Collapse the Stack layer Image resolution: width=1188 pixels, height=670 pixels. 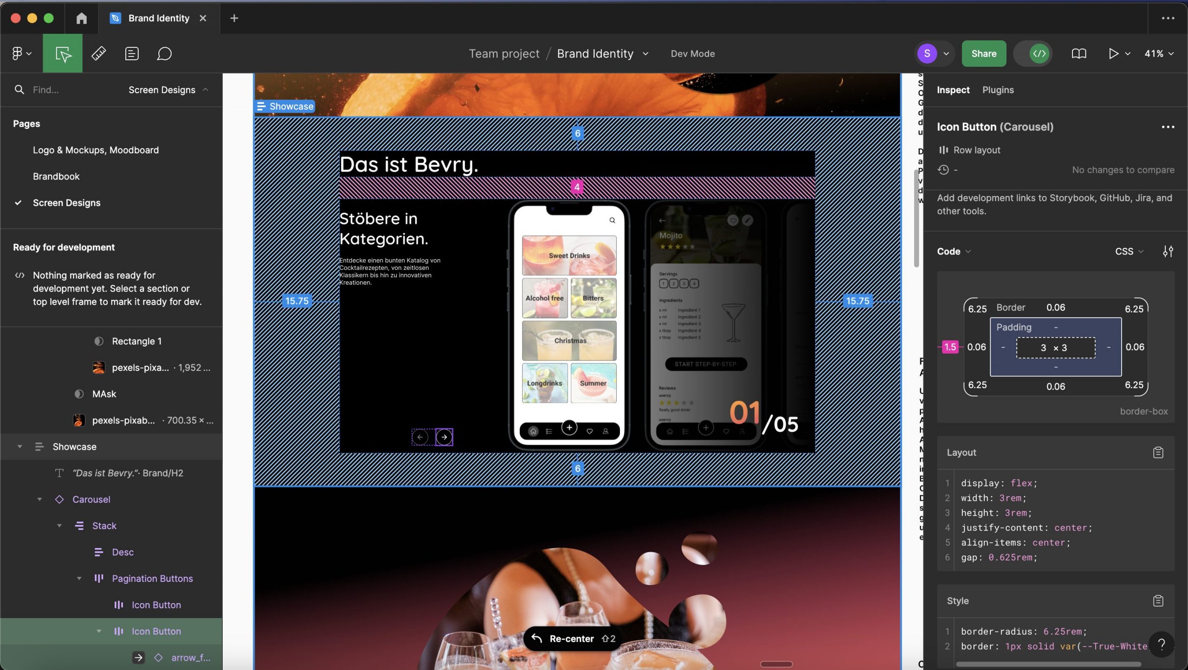click(59, 526)
